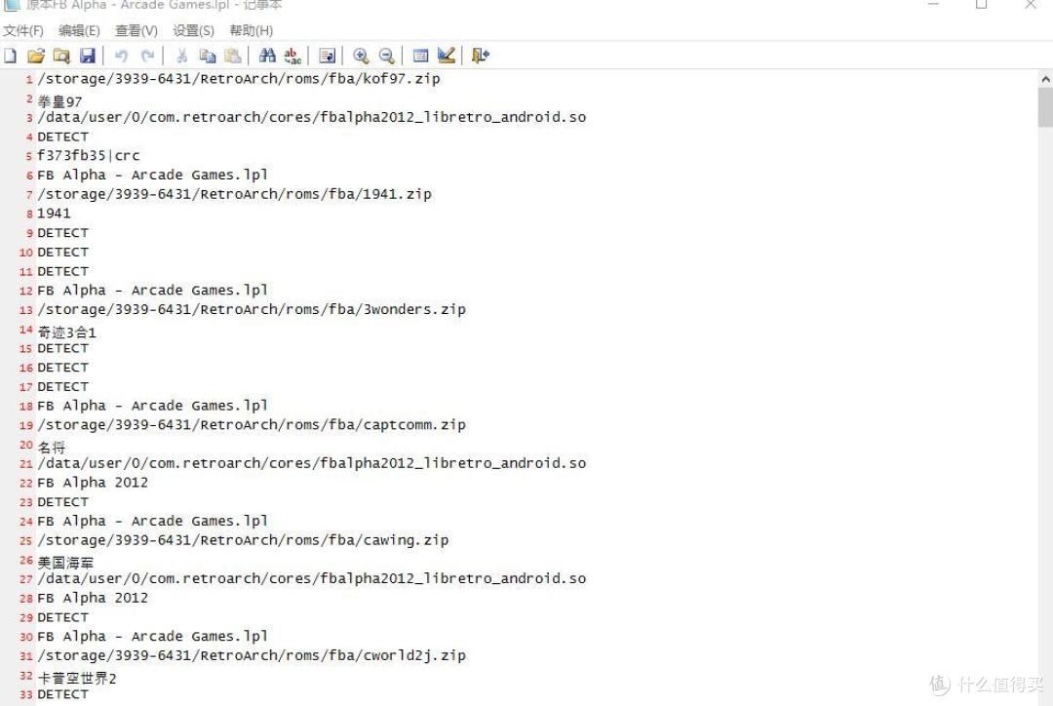The image size is (1053, 706).
Task: Click the vertical scrollbar thumb
Action: pos(1045,107)
